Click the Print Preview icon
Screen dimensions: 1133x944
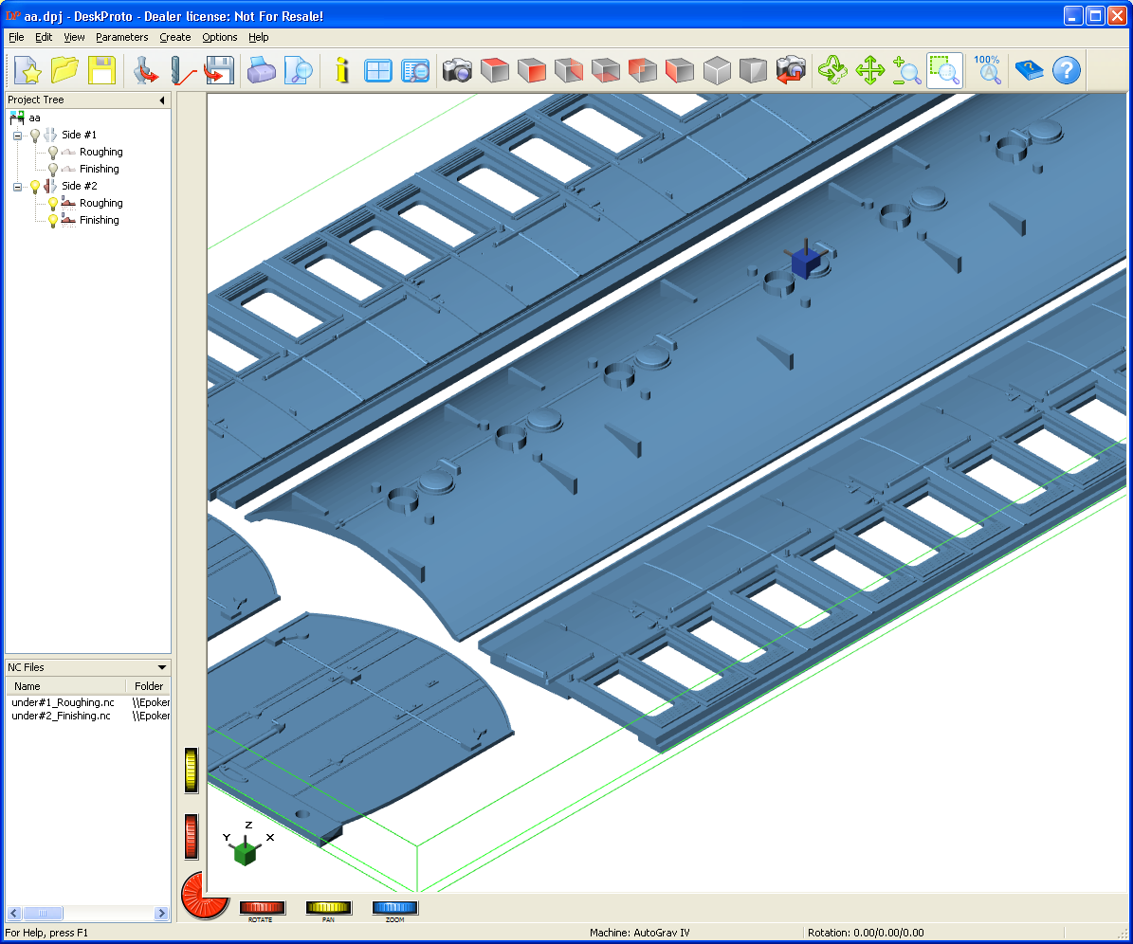coord(299,70)
